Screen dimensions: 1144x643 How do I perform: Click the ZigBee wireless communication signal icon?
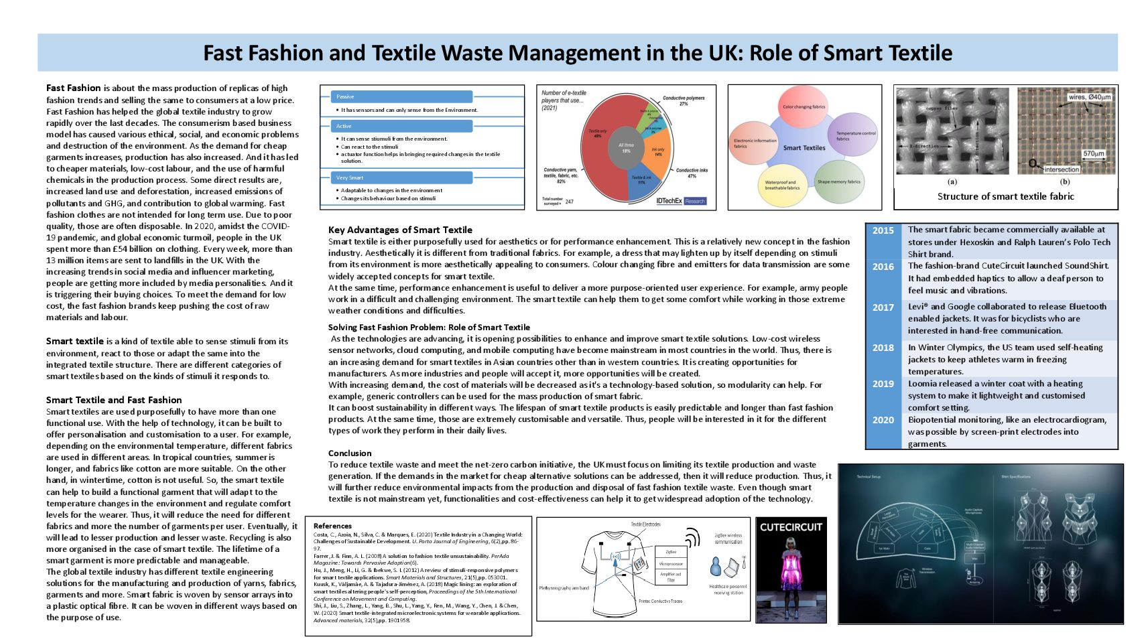(x=693, y=537)
